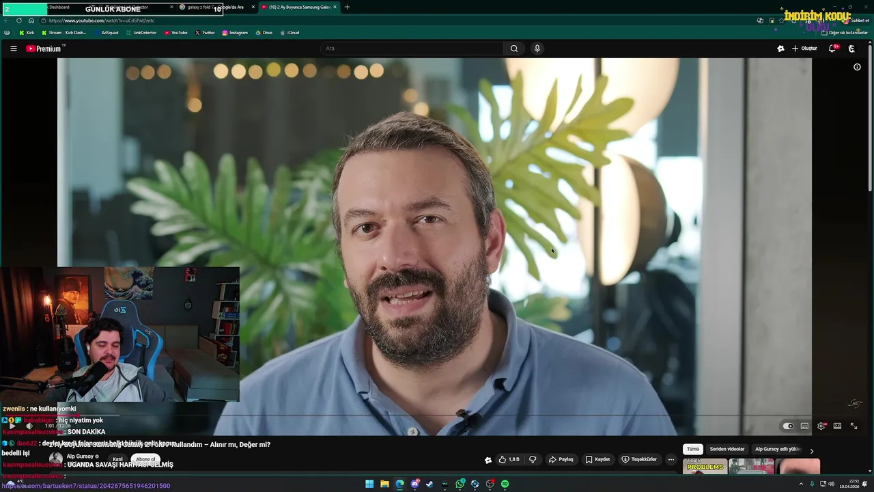Open YouTube notifications bell

[x=832, y=49]
